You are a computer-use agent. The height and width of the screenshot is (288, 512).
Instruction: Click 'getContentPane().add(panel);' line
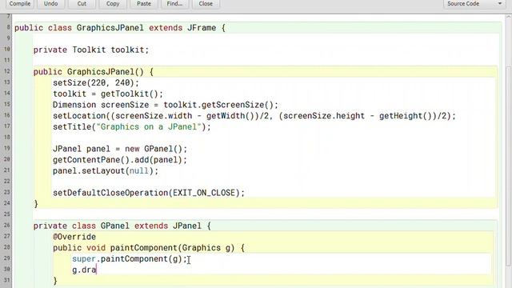[120, 160]
